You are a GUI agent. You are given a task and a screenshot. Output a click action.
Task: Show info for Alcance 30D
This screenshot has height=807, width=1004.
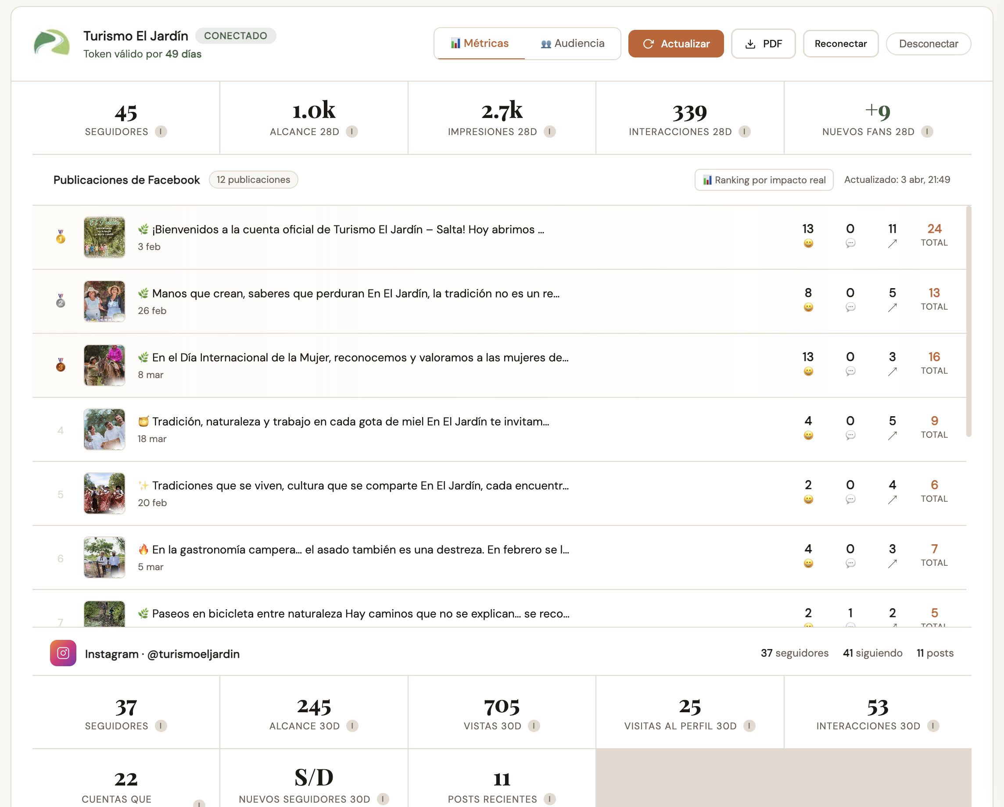(352, 726)
